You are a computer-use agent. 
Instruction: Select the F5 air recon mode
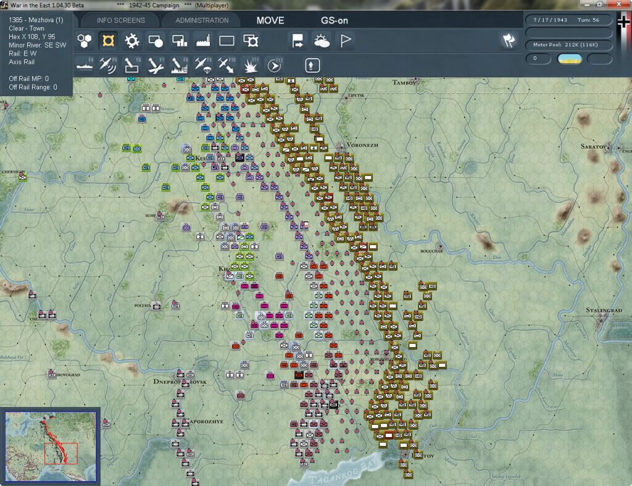pos(108,65)
